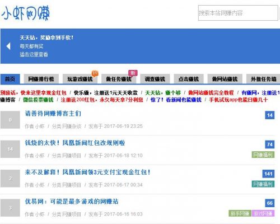Open the 点击赚钱 tab
280x224 pixels.
(189, 79)
